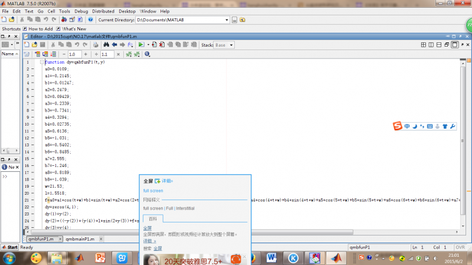Click the Windows Start orb
This screenshot has height=265, width=472.
[9, 259]
